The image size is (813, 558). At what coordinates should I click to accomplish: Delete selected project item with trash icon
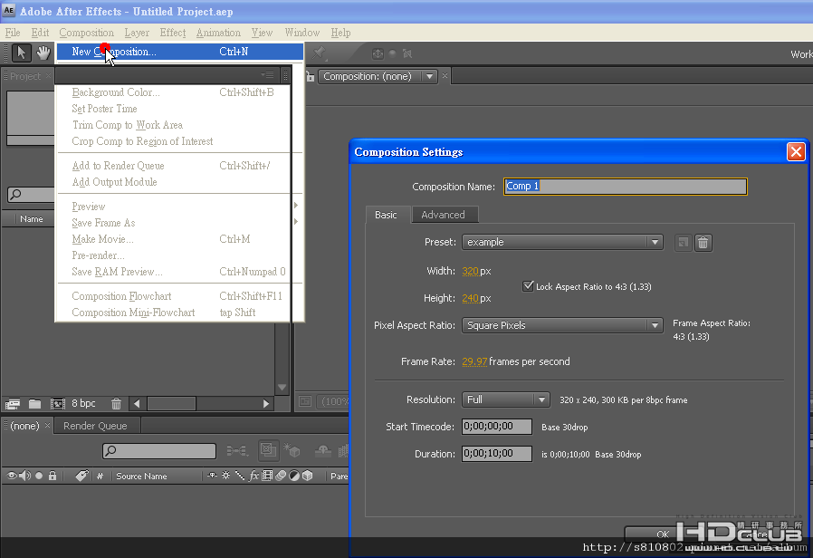coord(116,403)
